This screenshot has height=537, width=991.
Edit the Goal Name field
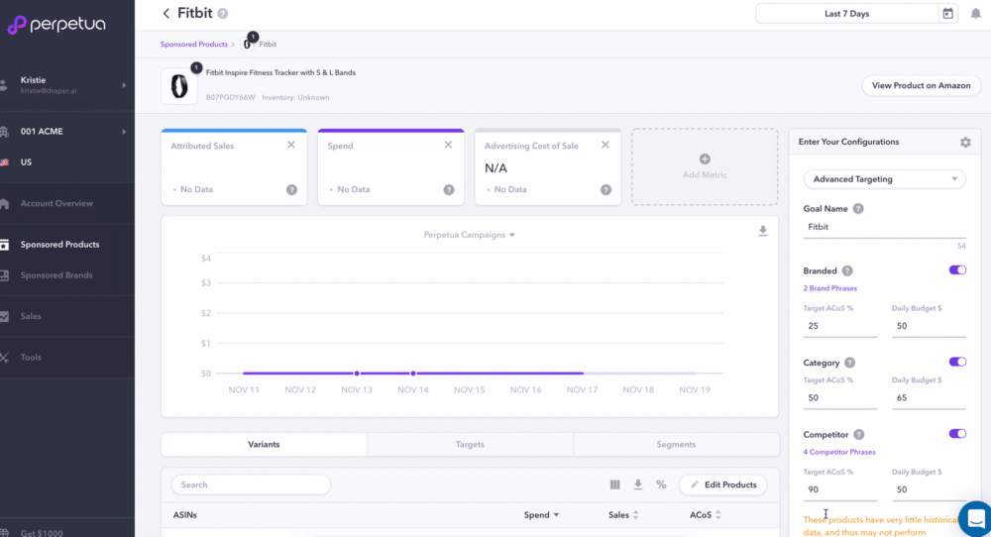884,227
